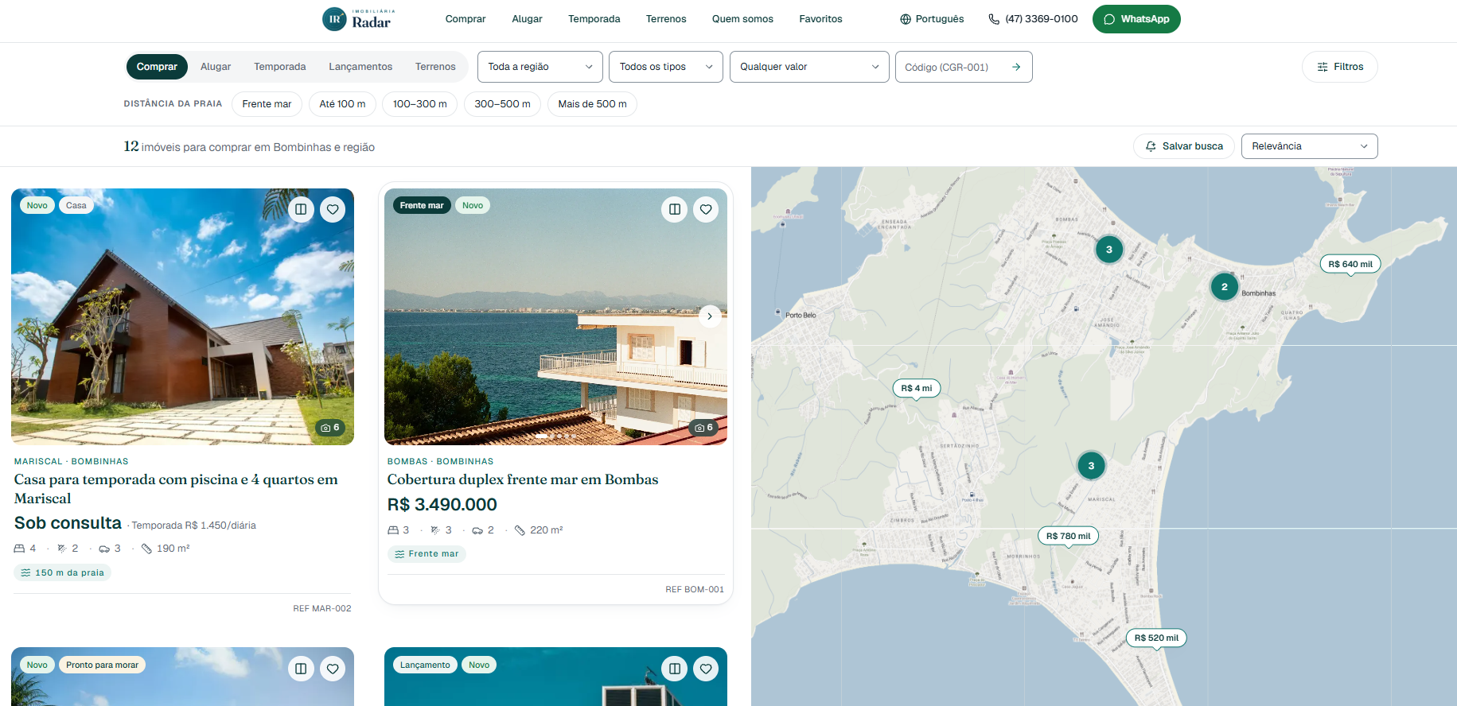Viewport: 1457px width, 706px height.
Task: Click heart icon on Lançamento card
Action: tap(706, 669)
